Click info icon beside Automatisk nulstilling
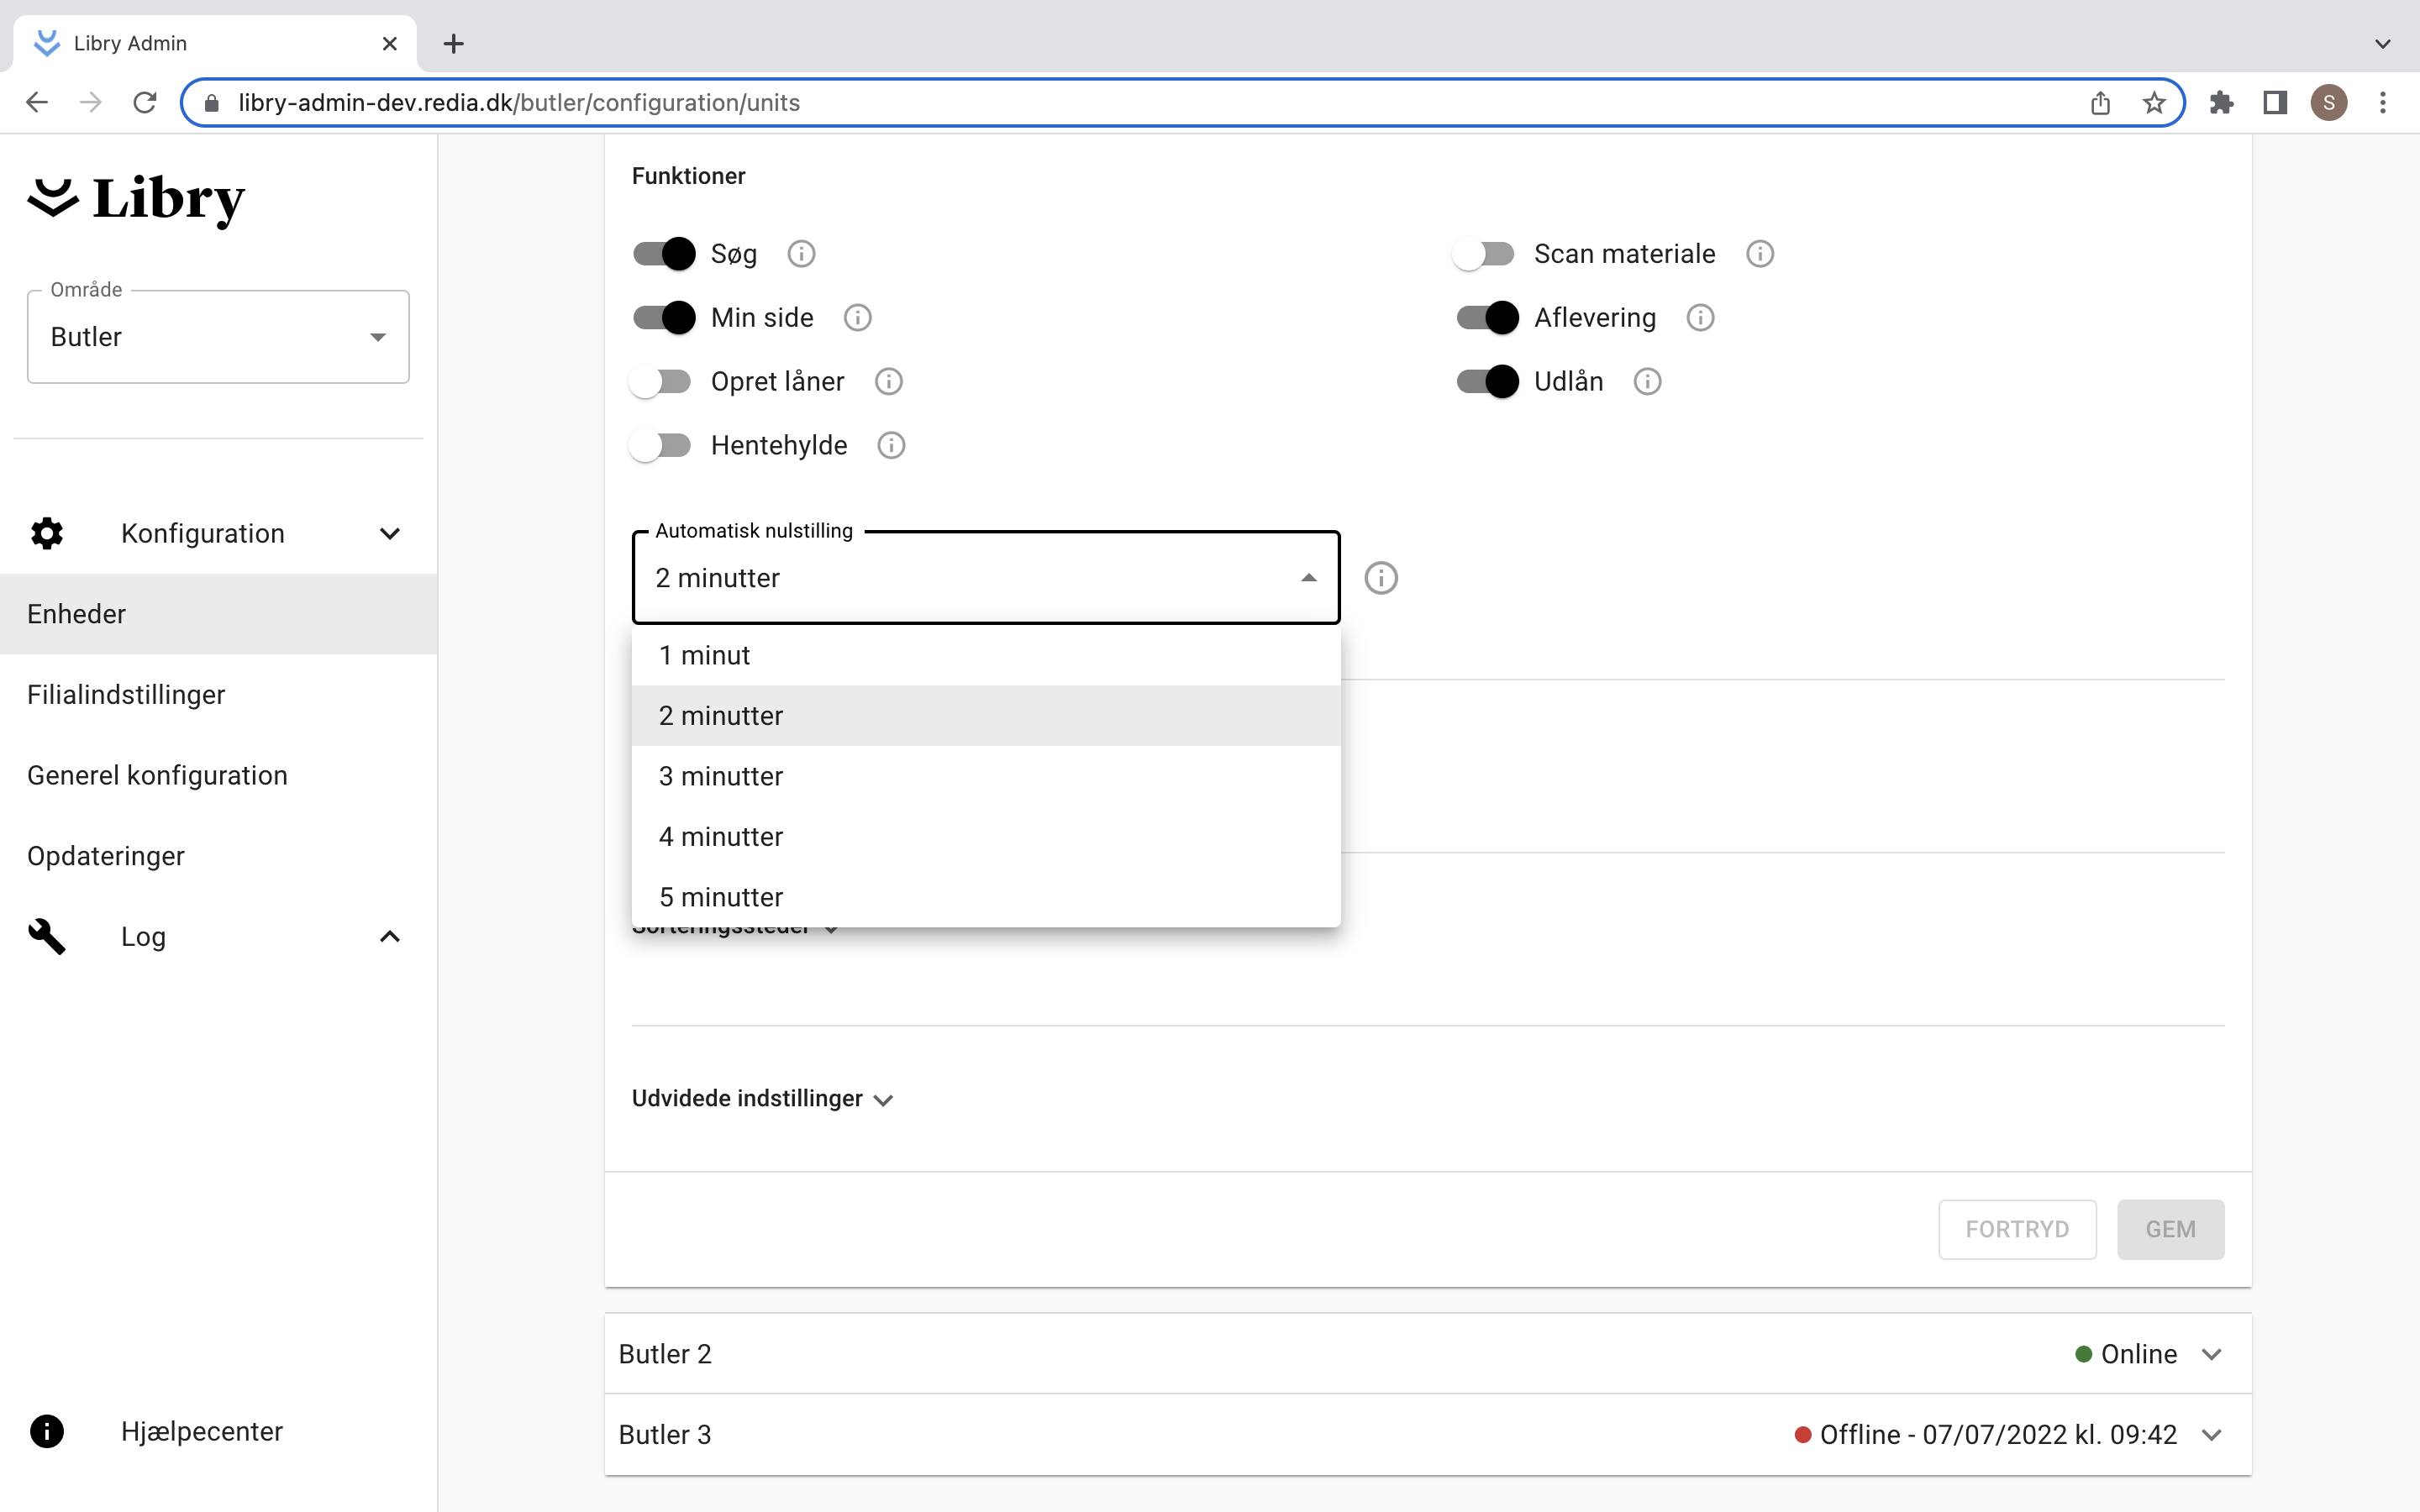This screenshot has height=1512, width=2420. [1381, 578]
